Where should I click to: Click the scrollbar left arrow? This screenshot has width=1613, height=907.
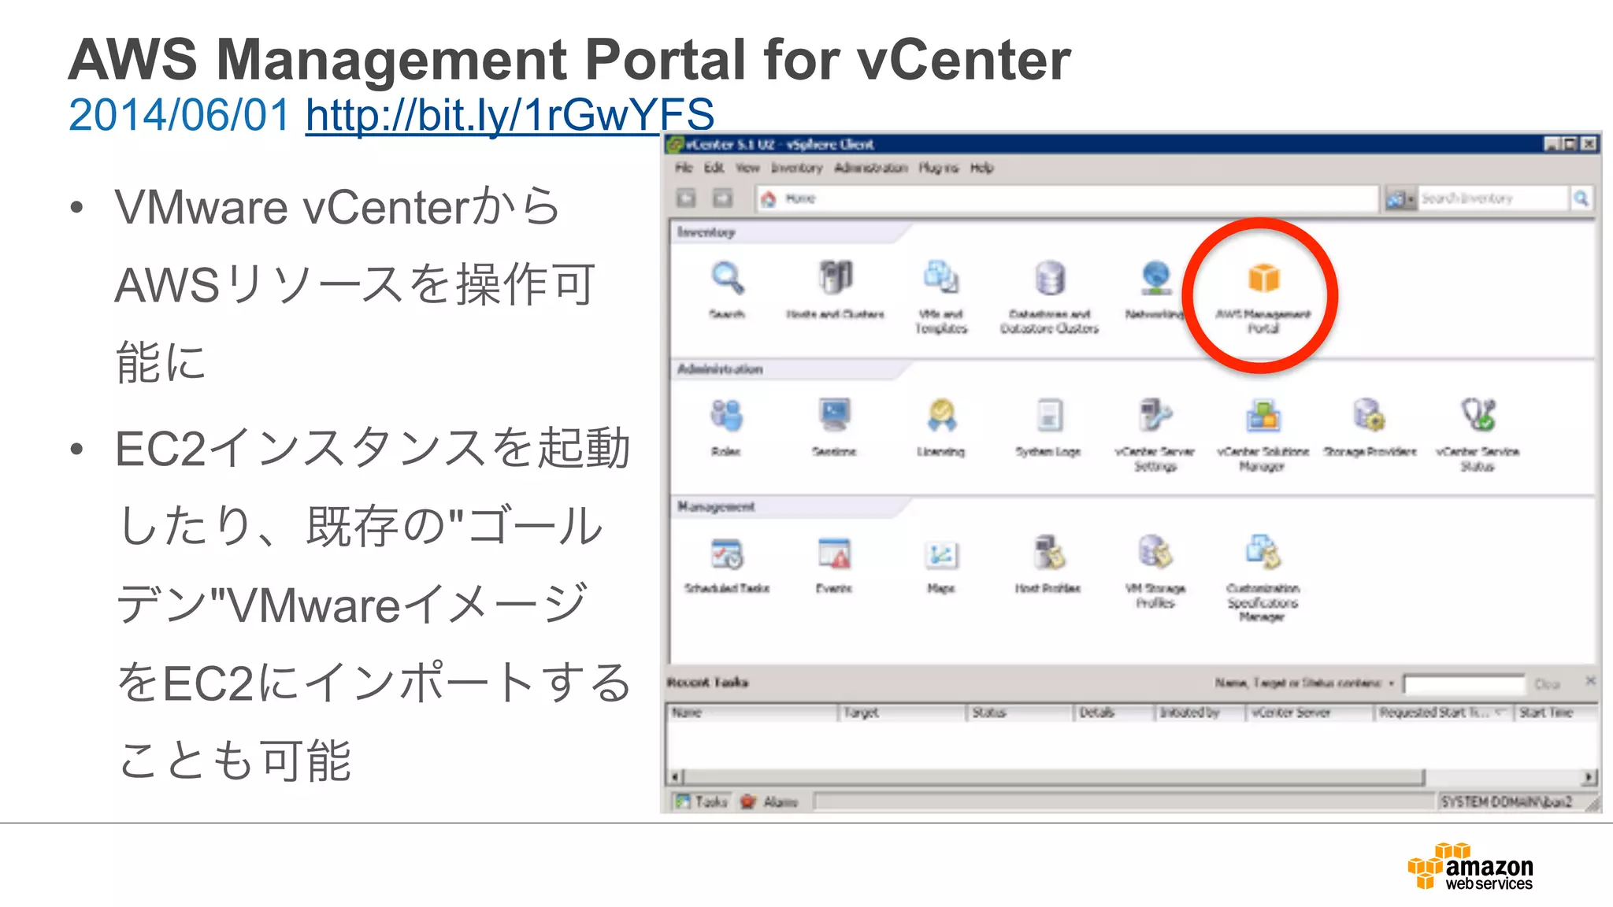coord(676,777)
